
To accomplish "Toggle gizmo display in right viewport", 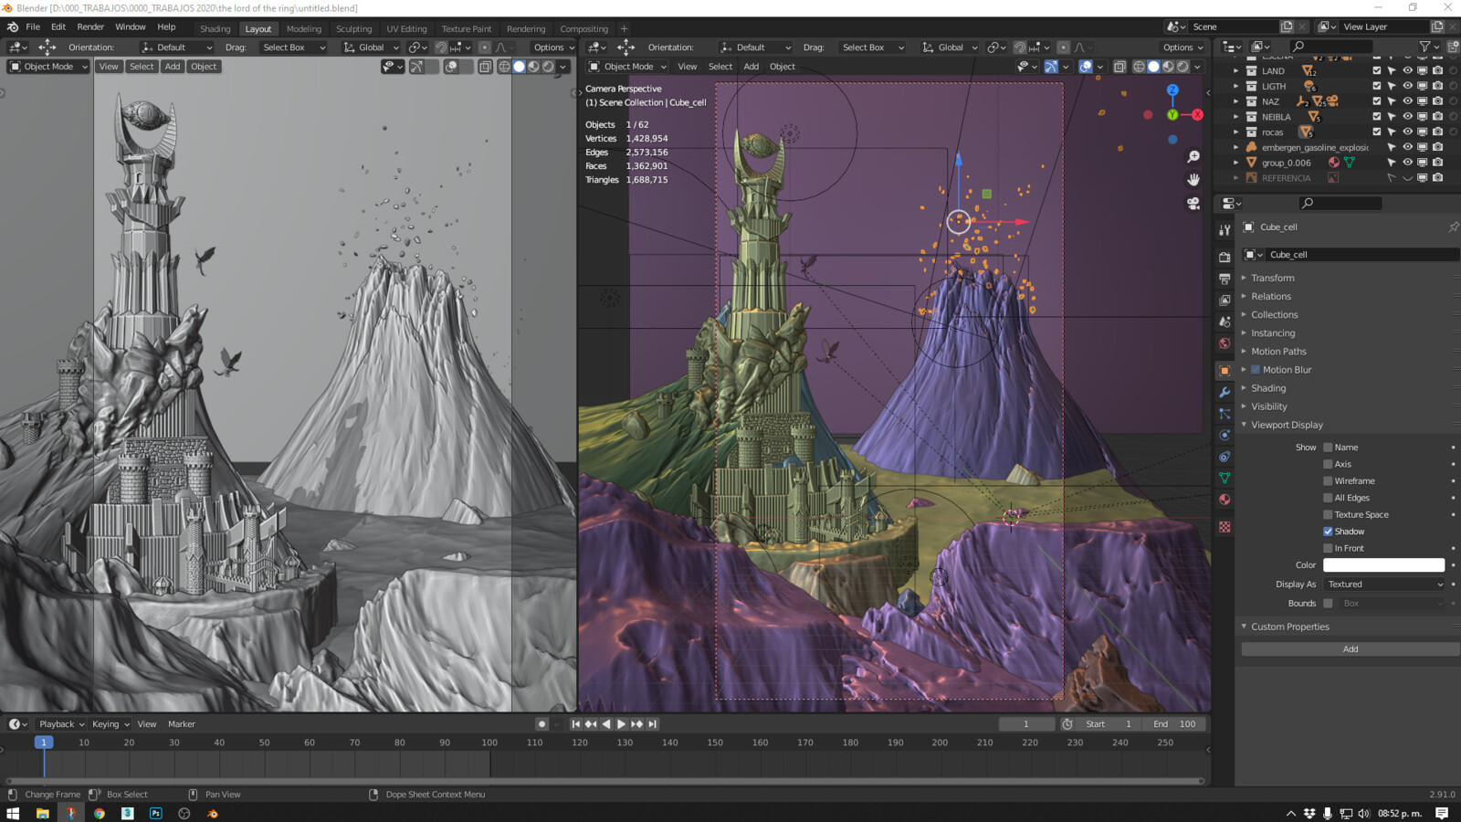I will [1051, 67].
